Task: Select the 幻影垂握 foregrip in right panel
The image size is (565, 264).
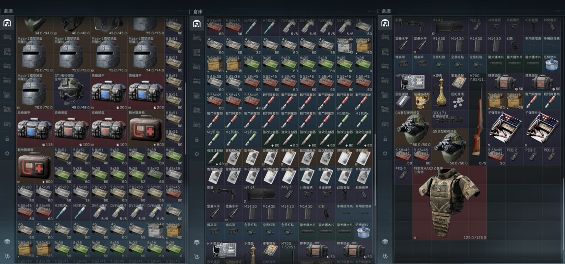Action: (x=533, y=27)
